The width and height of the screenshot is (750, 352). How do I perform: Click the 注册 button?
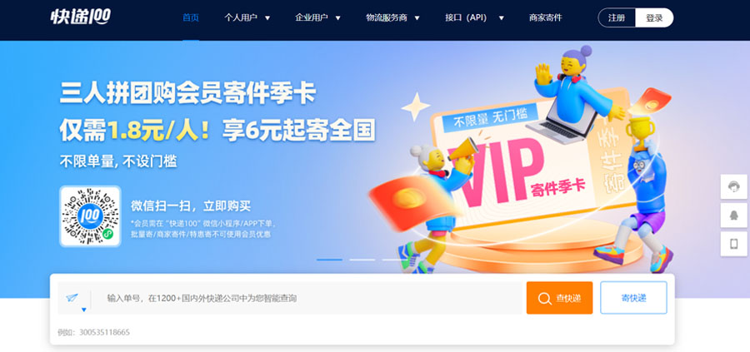click(x=617, y=17)
